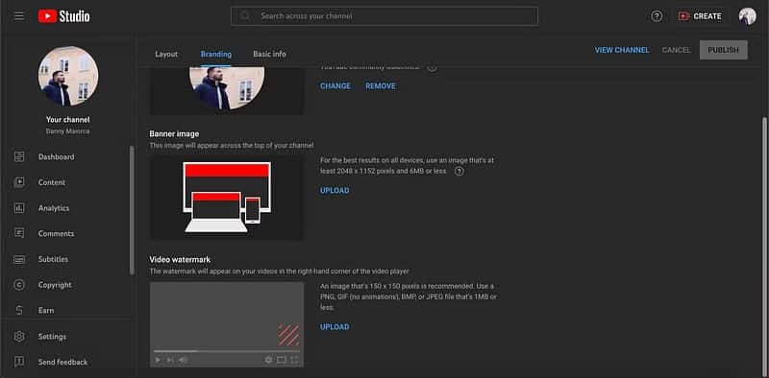Click the 'Banner image' heading
Screen dimensions: 769x378
tap(174, 133)
